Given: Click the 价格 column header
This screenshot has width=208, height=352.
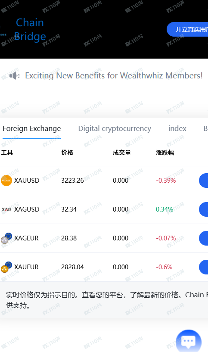Looking at the screenshot, I should pos(67,153).
